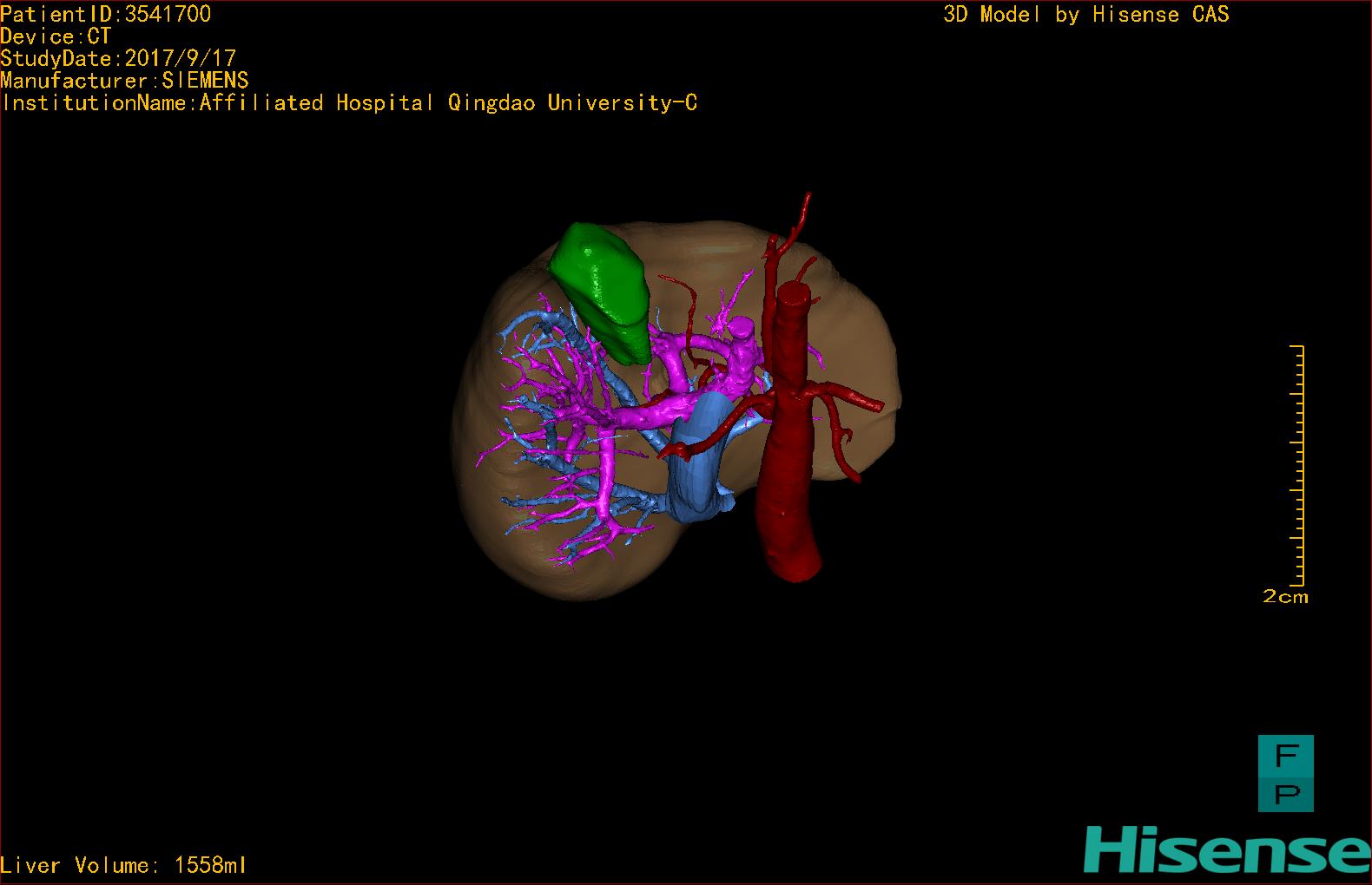Click the Manufacturer:SIEMENS text
Image resolution: width=1372 pixels, height=885 pixels.
[124, 81]
